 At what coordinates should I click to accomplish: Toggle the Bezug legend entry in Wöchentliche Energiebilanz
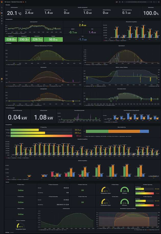point(107,40)
